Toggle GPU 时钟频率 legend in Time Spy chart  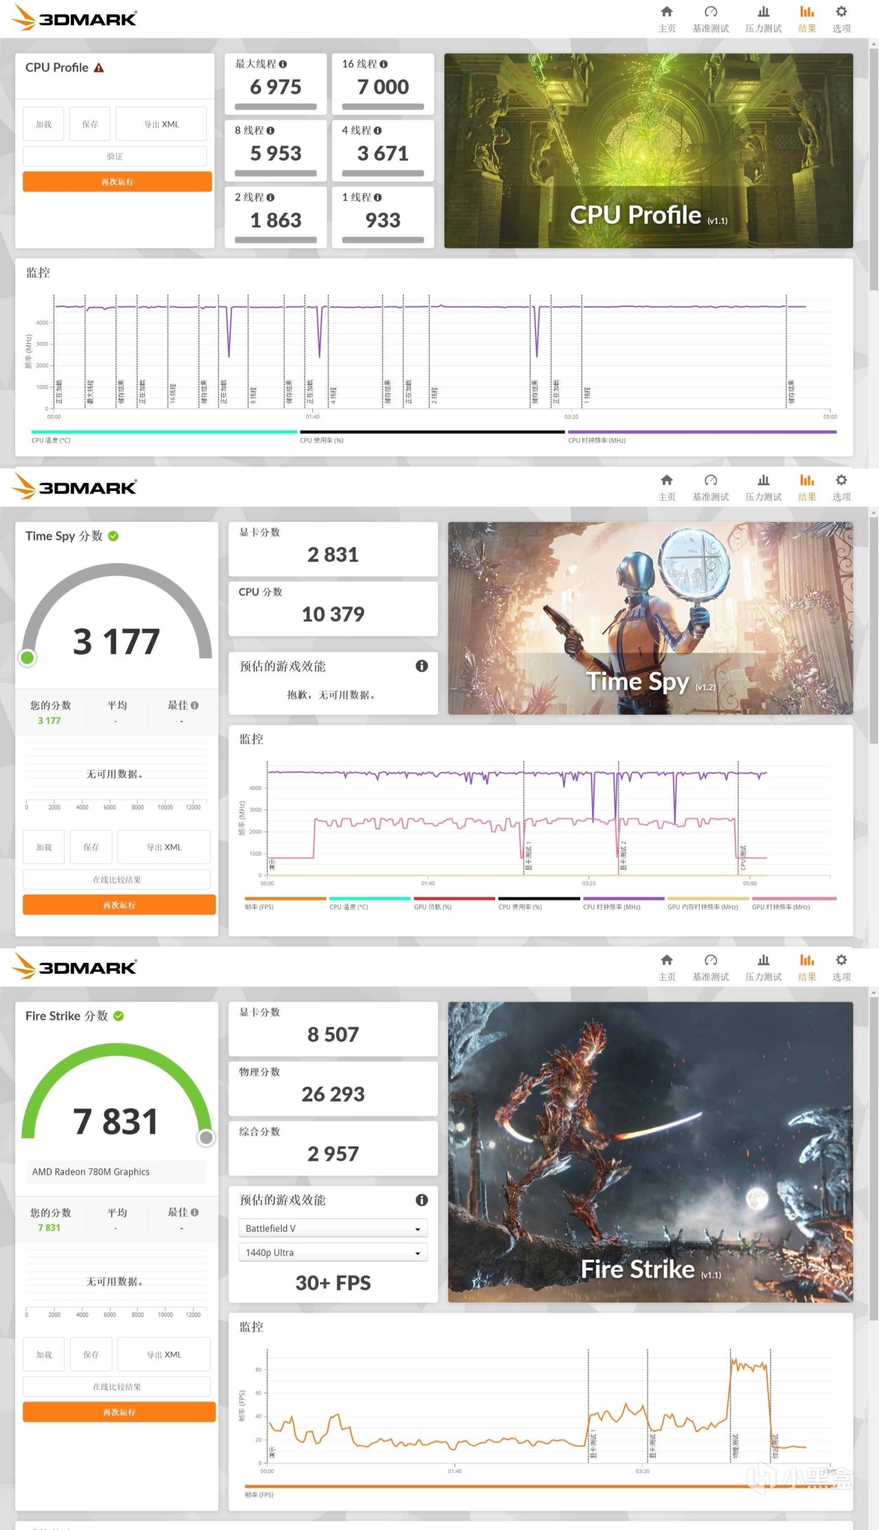pyautogui.click(x=793, y=902)
